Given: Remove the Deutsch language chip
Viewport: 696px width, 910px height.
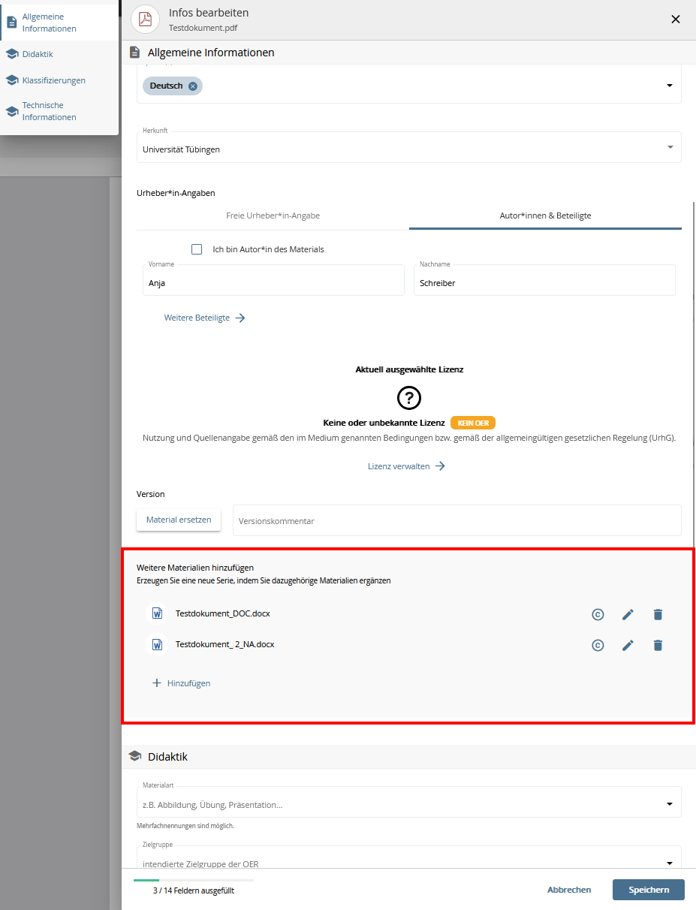Looking at the screenshot, I should coord(193,86).
